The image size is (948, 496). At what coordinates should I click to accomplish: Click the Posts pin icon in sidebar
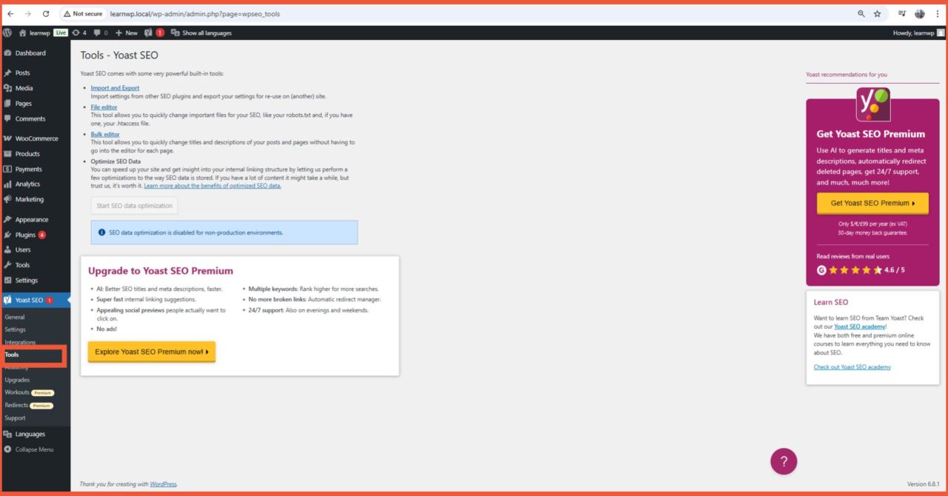pos(7,73)
